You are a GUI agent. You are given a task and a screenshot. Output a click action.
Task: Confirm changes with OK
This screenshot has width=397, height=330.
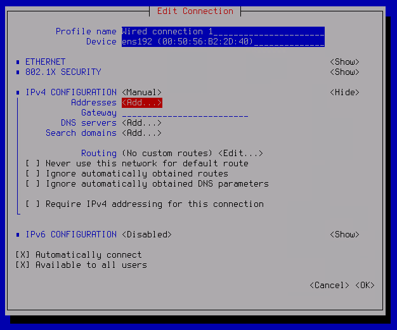pyautogui.click(x=365, y=285)
